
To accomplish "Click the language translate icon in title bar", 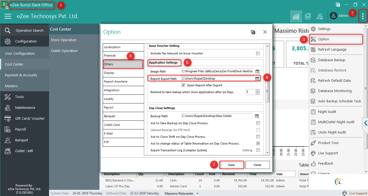I will 338,5.
